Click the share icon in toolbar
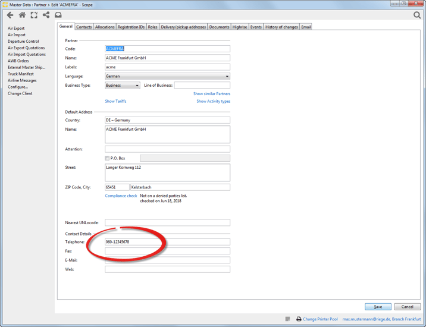 (46, 15)
